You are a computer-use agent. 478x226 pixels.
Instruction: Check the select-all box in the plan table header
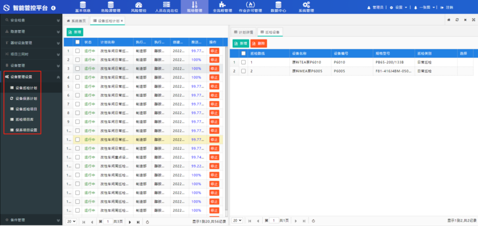77,42
